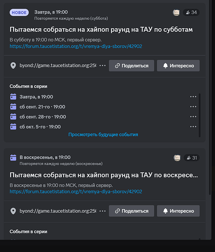Open more options for Sunday event location
Image resolution: width=215 pixels, height=252 pixels.
(x=102, y=211)
